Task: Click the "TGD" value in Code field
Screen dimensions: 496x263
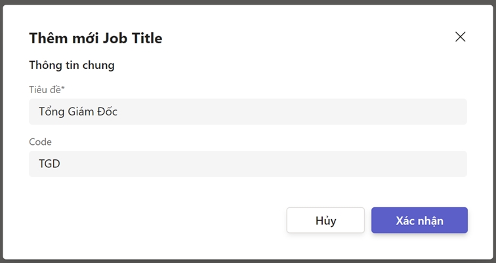Action: (x=49, y=164)
